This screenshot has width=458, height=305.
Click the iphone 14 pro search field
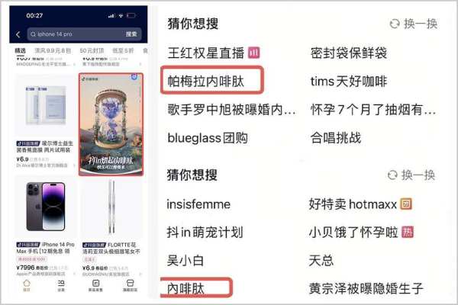point(85,34)
